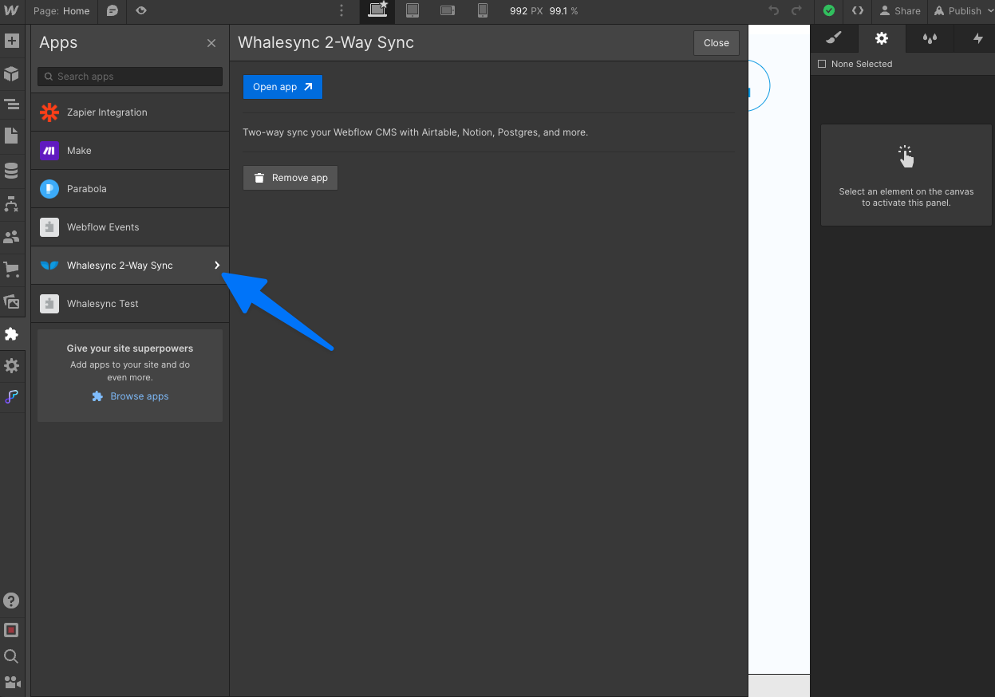This screenshot has height=697, width=995.
Task: Click the Open app button
Action: pyautogui.click(x=282, y=87)
